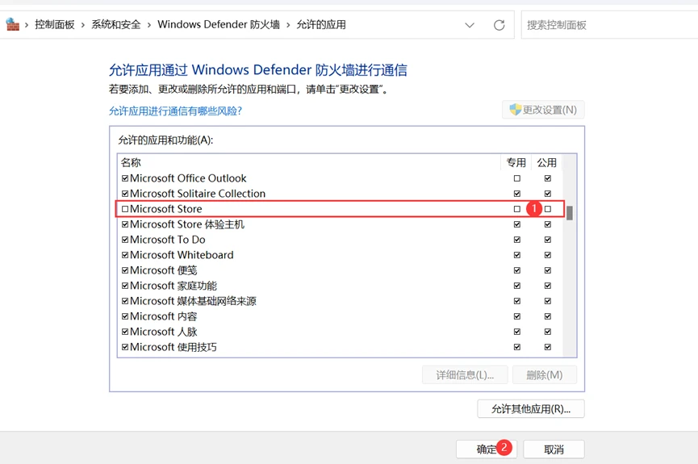Open 允许应用进行通信有哪些风险? link
The image size is (698, 464).
click(175, 111)
